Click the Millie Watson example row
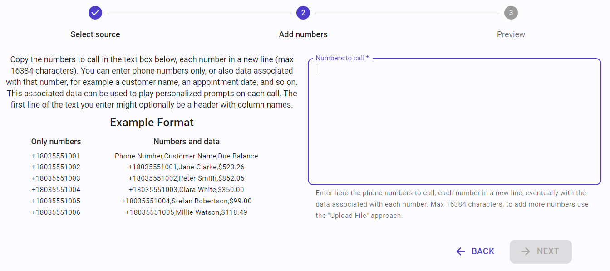 point(187,212)
